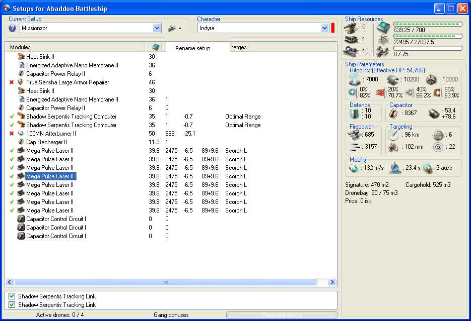Click the CPU column header icon
This screenshot has width=471, height=321.
156,47
